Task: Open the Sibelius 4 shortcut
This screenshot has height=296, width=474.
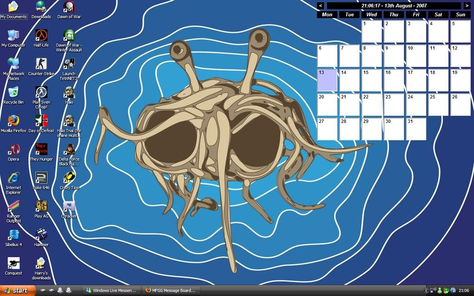Action: pos(13,235)
